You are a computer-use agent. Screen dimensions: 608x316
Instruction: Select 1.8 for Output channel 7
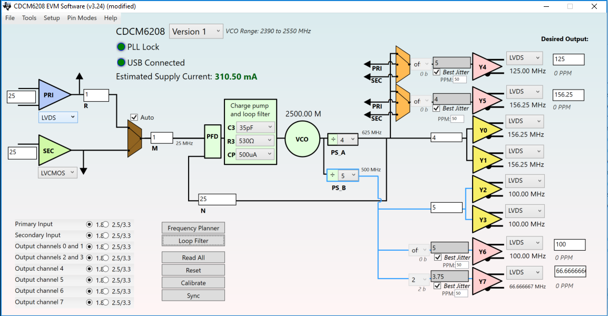click(x=90, y=302)
